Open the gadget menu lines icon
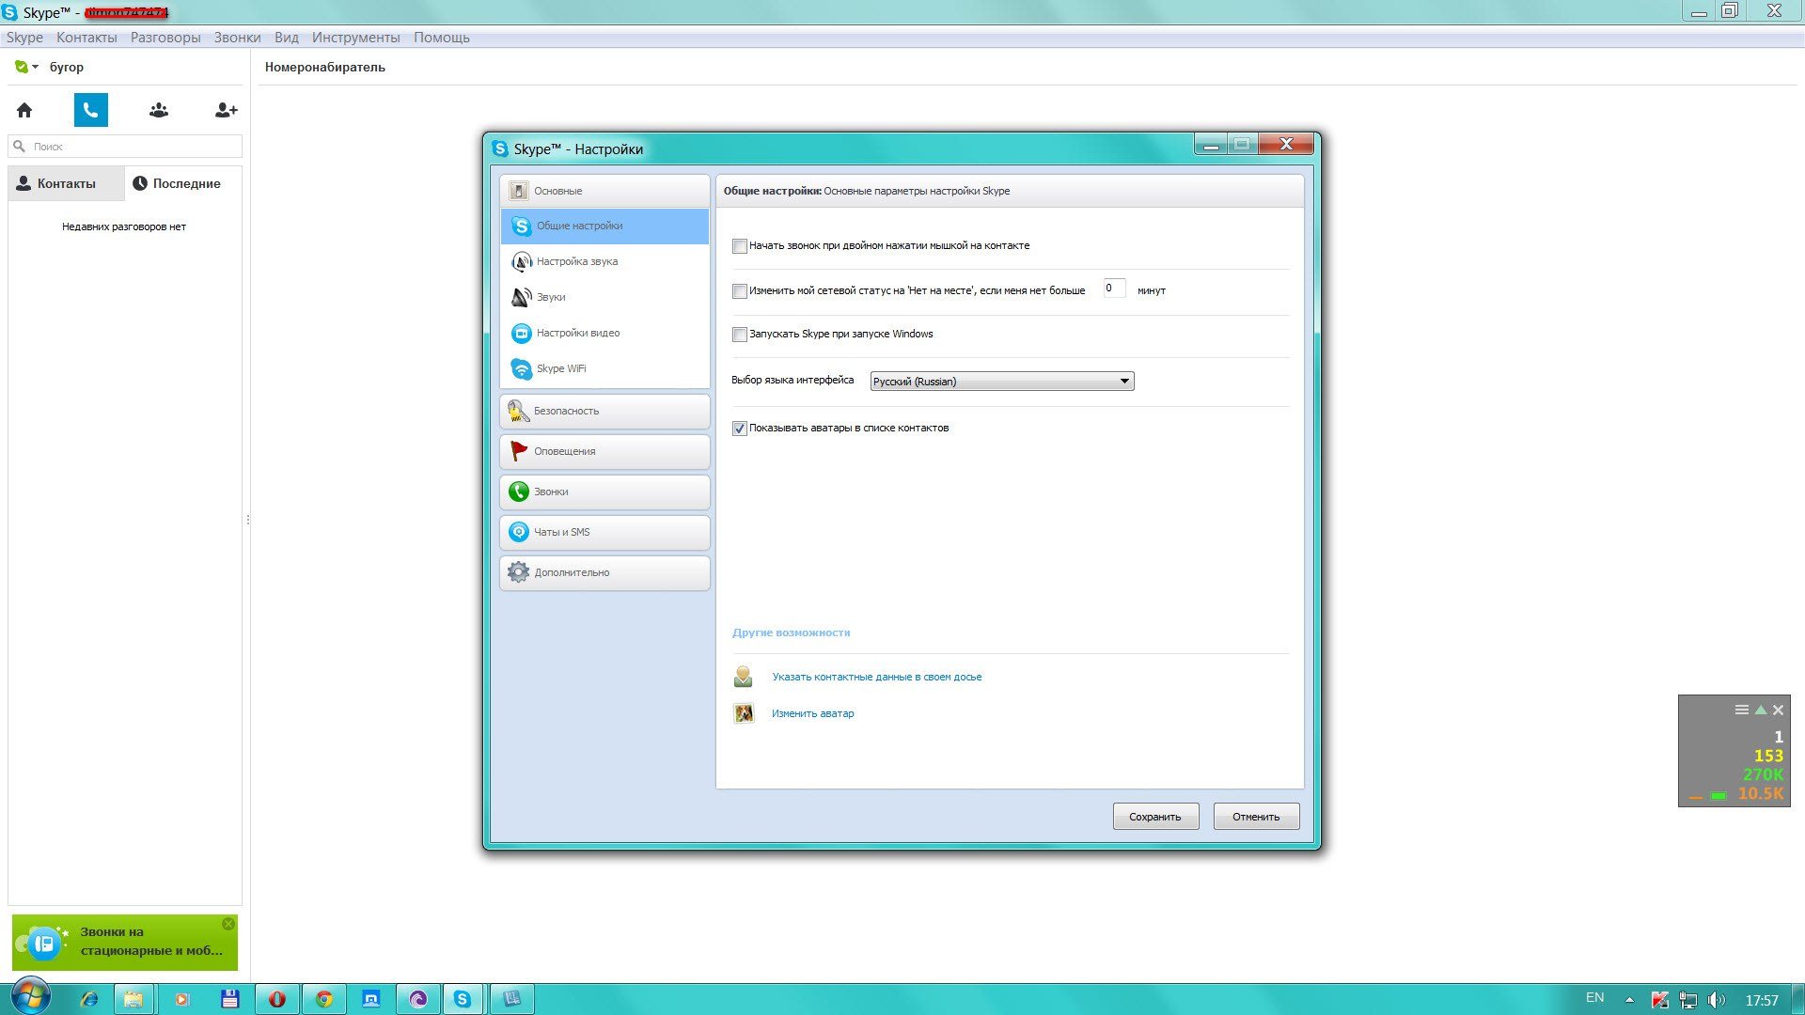Viewport: 1805px width, 1015px height. coord(1742,710)
